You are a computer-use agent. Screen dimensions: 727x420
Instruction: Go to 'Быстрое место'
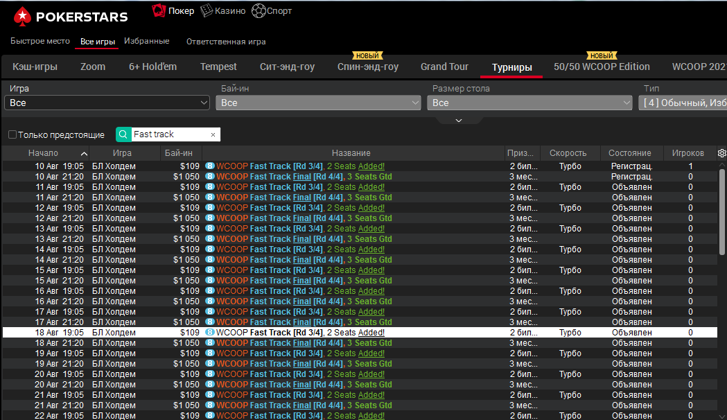(40, 42)
